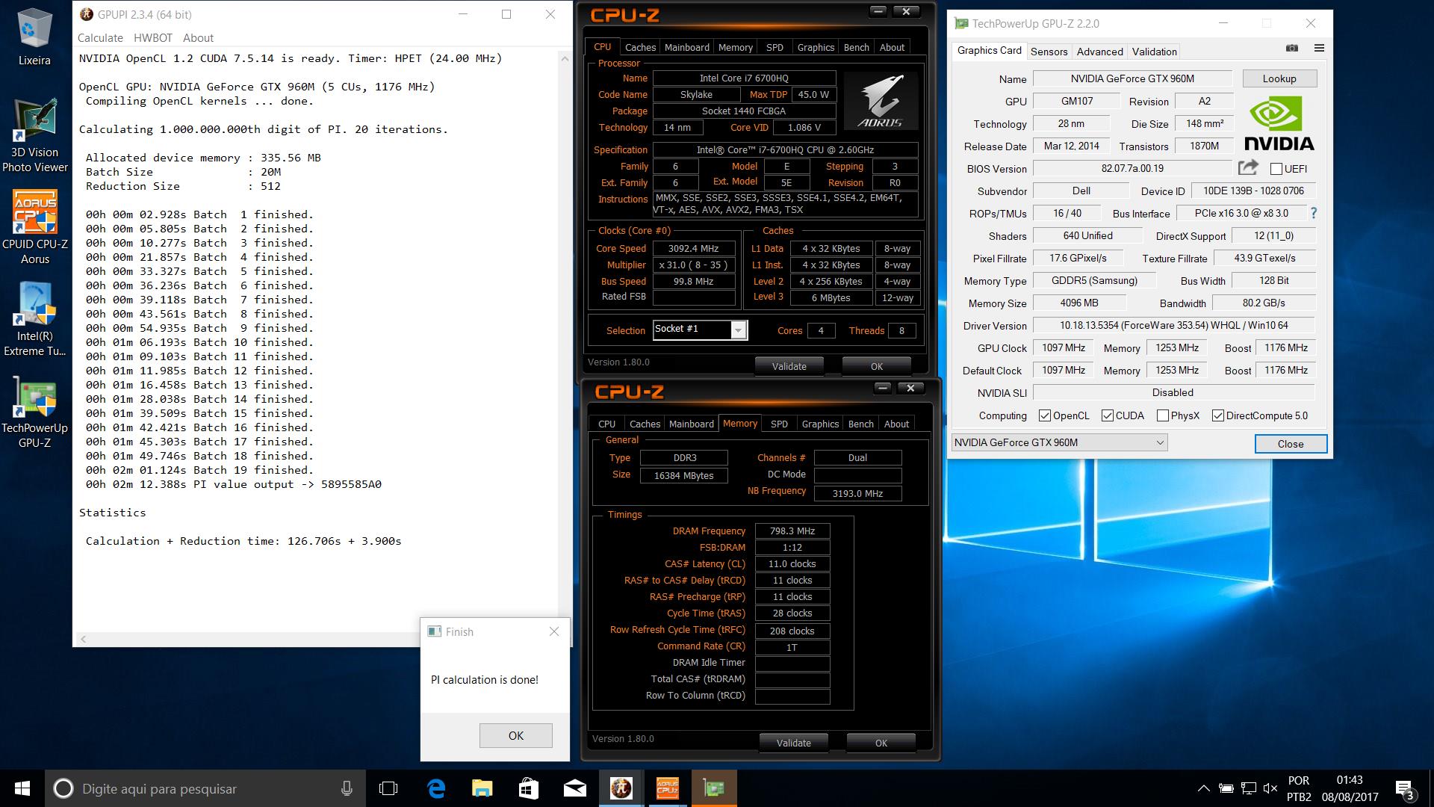Open the Advanced tab in GPU-Z

pos(1099,52)
